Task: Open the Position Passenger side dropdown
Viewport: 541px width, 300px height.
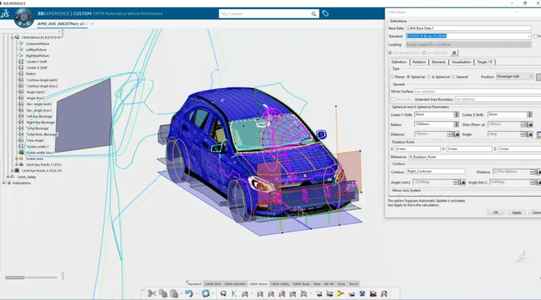Action: (530, 76)
